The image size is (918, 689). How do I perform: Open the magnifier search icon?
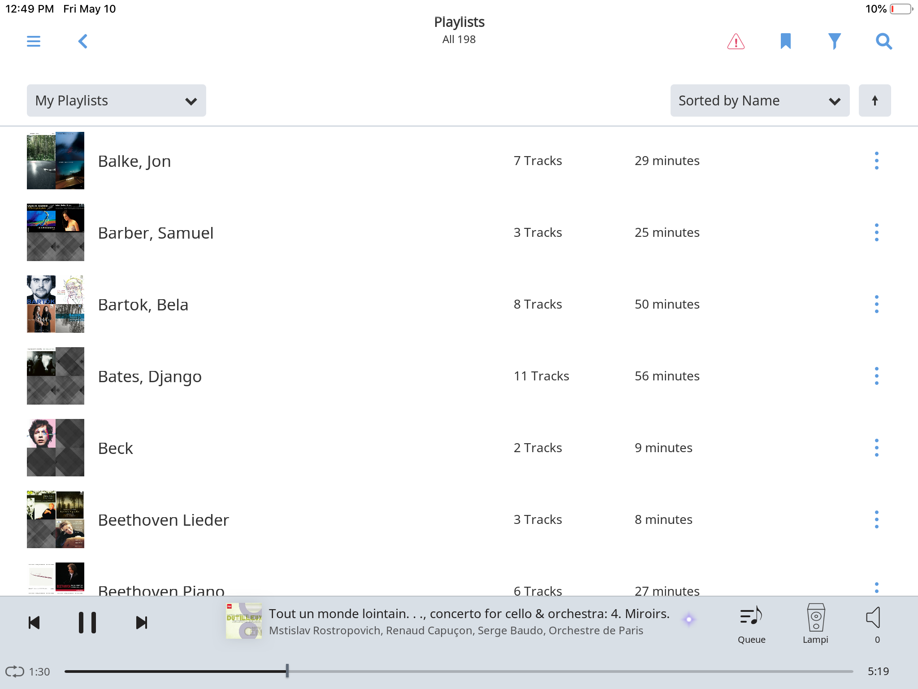click(x=884, y=41)
